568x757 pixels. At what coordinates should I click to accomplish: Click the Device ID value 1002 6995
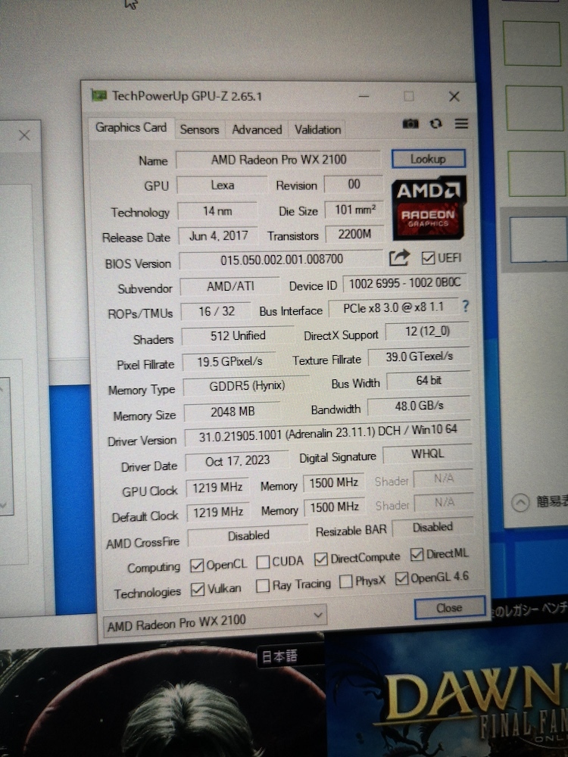point(404,283)
